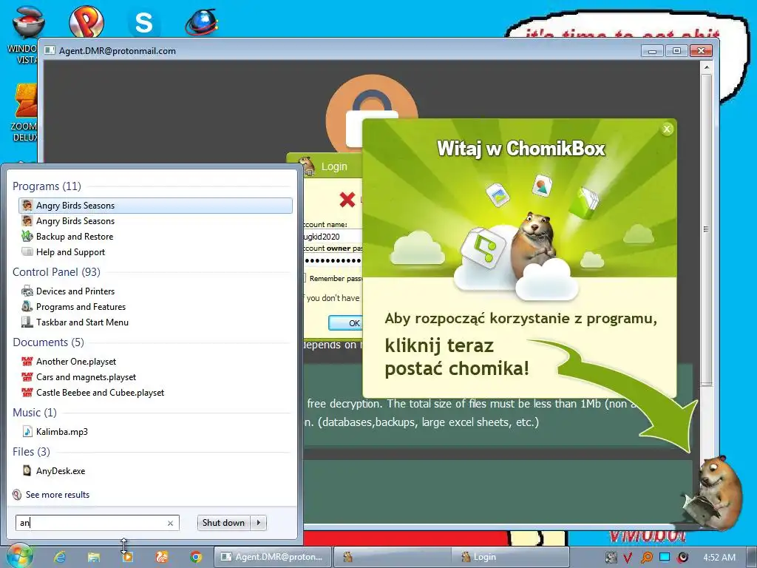Click the red V icon in system tray

click(x=628, y=558)
